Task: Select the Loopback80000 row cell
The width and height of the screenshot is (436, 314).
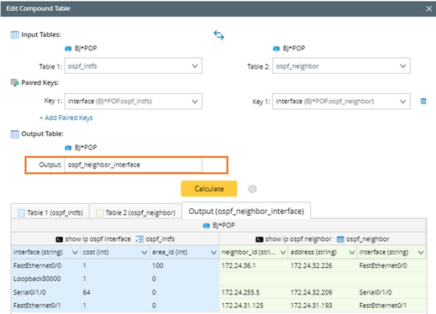Action: (x=37, y=279)
